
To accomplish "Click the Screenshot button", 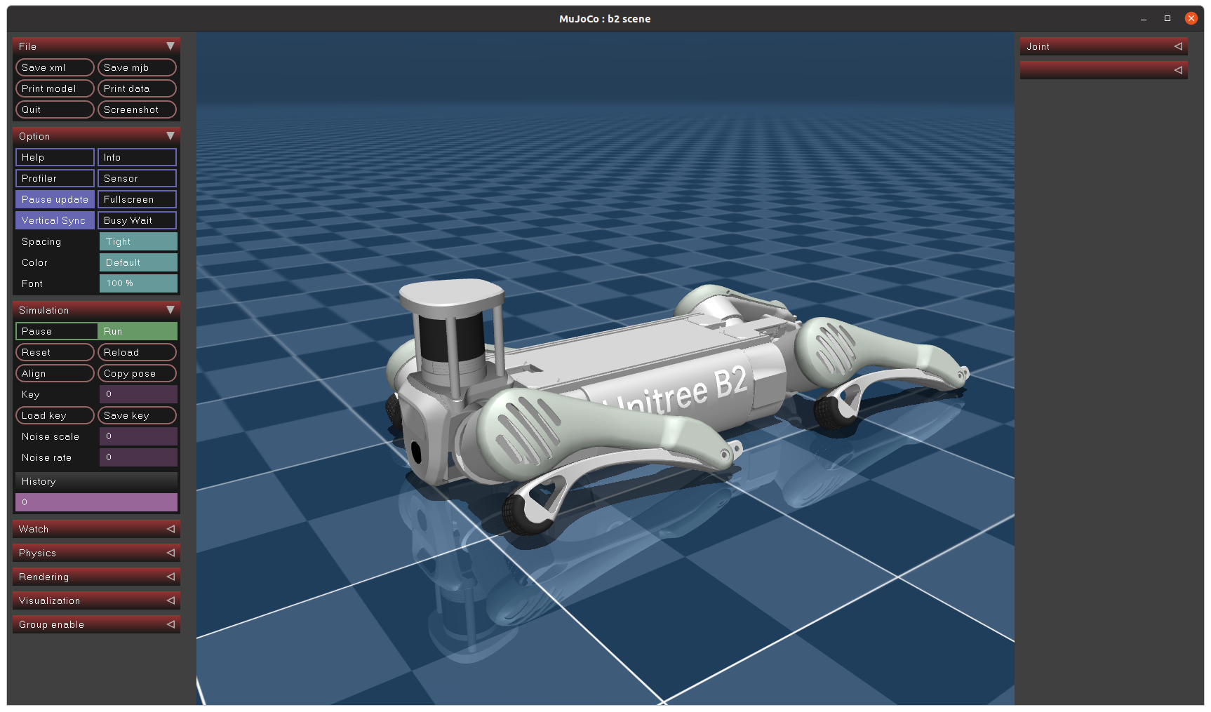I will [x=137, y=109].
